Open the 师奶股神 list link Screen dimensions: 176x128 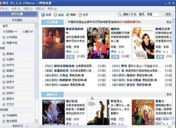65,80
